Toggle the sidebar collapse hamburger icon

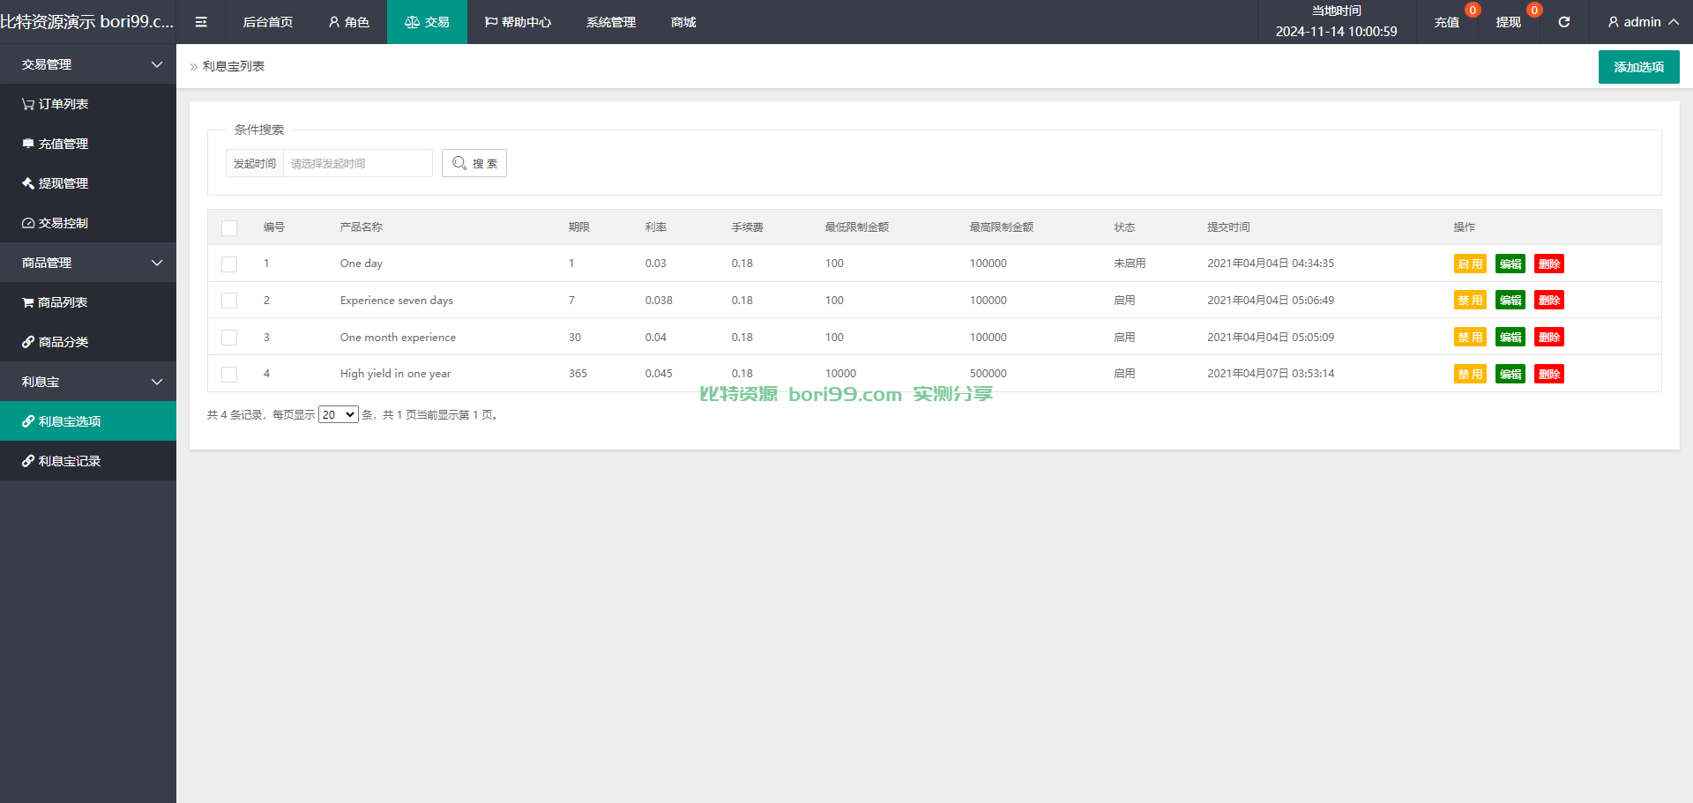click(x=201, y=22)
